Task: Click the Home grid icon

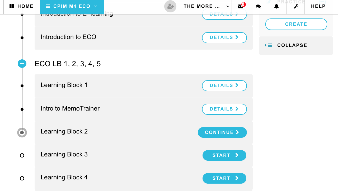Action: 12,6
